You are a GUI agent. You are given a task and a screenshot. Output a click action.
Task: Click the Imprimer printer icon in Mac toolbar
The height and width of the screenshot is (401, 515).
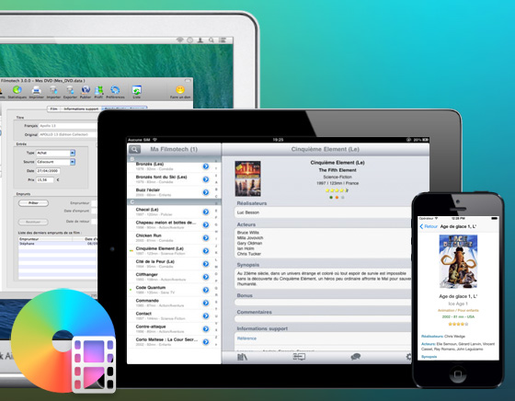pos(36,92)
